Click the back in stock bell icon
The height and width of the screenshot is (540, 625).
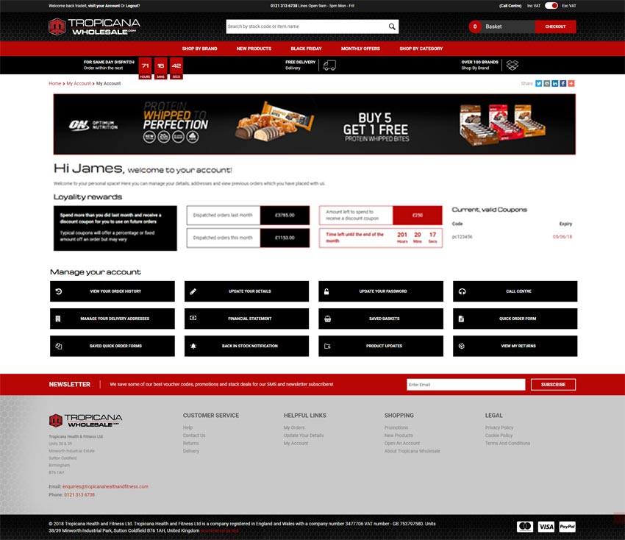tap(193, 347)
